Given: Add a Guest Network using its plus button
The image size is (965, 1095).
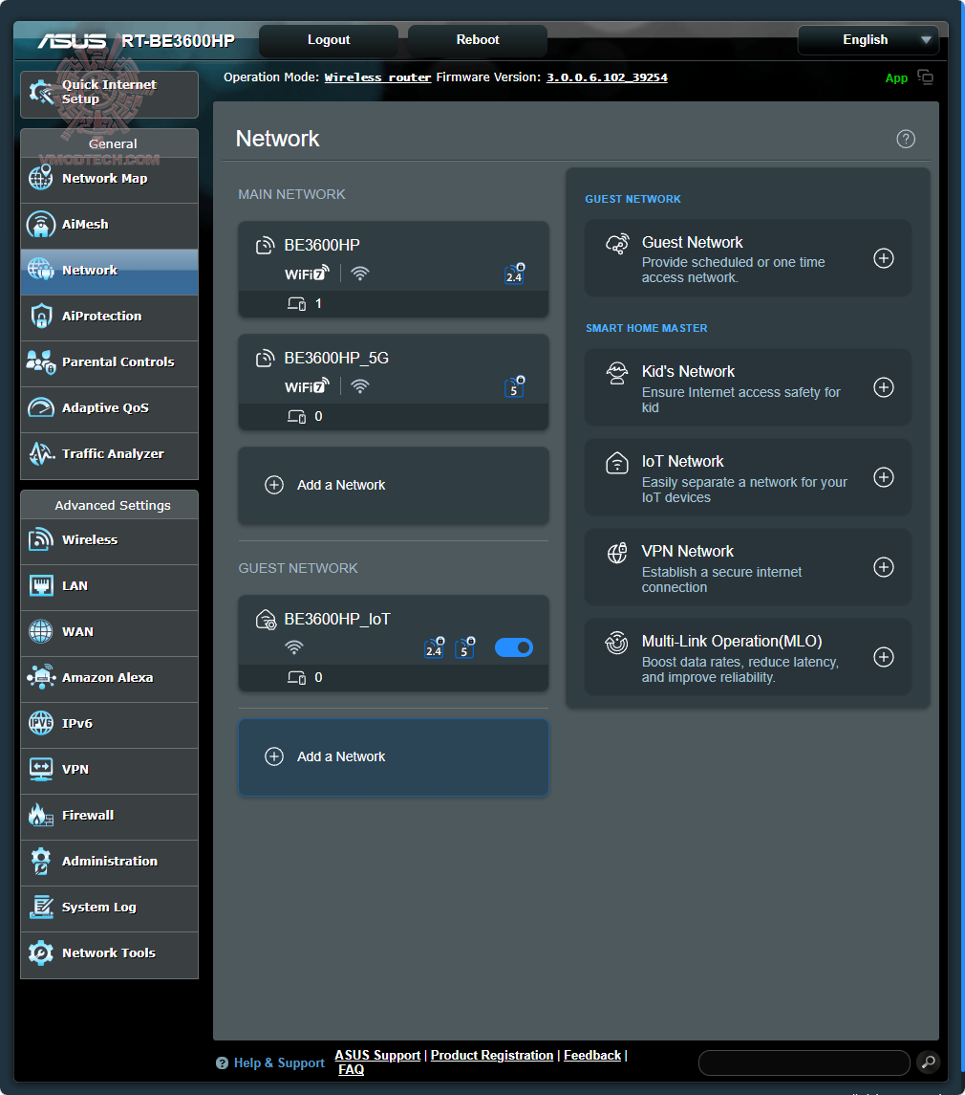Looking at the screenshot, I should (884, 258).
